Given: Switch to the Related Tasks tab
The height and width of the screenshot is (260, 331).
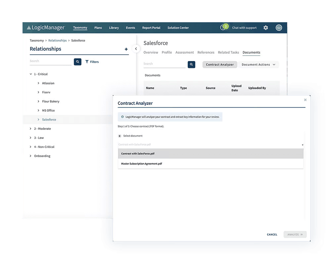Looking at the screenshot, I should 228,52.
